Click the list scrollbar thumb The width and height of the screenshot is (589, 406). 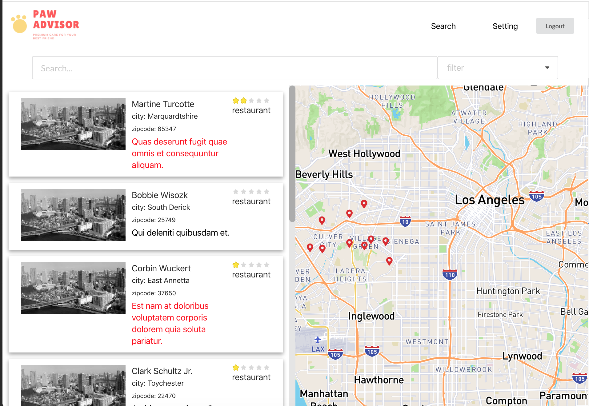292,154
